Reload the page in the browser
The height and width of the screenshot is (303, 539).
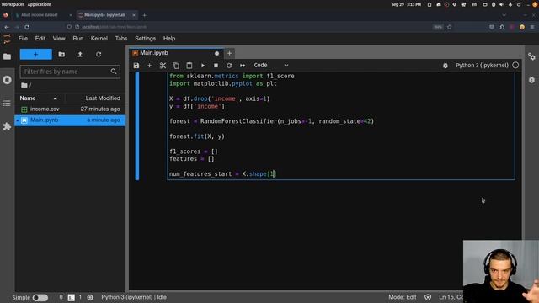point(27,27)
